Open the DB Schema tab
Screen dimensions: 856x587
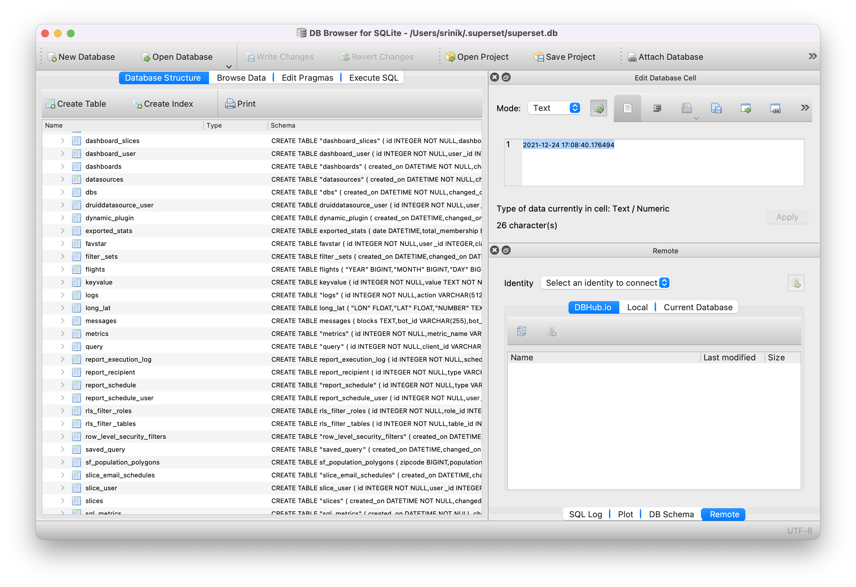(x=671, y=514)
